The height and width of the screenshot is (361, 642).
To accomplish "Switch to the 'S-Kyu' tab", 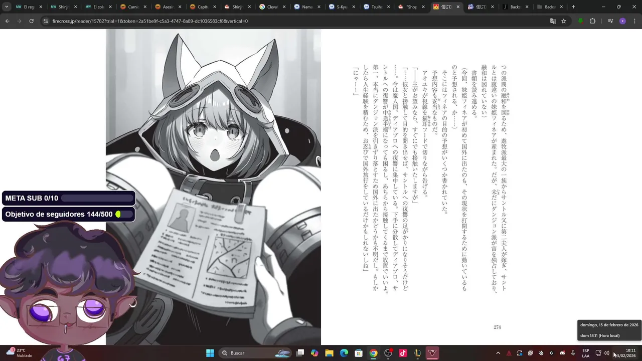I will pyautogui.click(x=342, y=7).
